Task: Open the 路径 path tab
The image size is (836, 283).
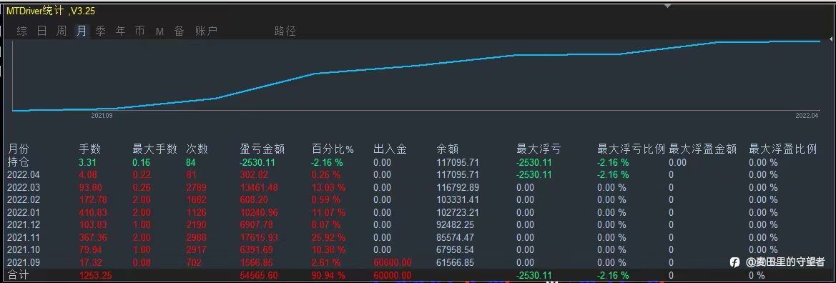Action: [x=285, y=31]
